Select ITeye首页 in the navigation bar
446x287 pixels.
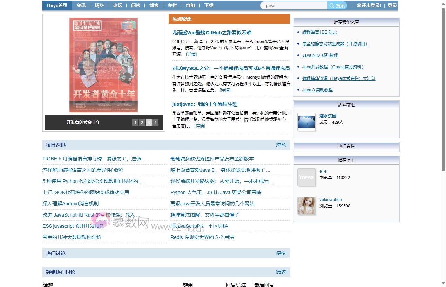click(57, 6)
